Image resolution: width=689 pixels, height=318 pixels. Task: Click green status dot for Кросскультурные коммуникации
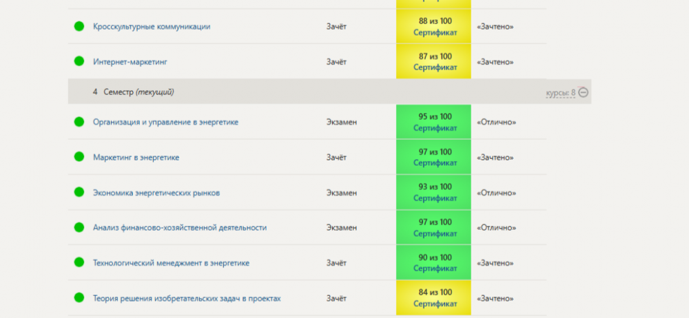[79, 26]
